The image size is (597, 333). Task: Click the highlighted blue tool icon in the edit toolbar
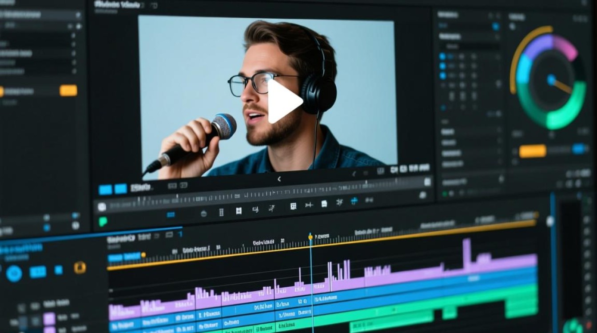(x=354, y=201)
